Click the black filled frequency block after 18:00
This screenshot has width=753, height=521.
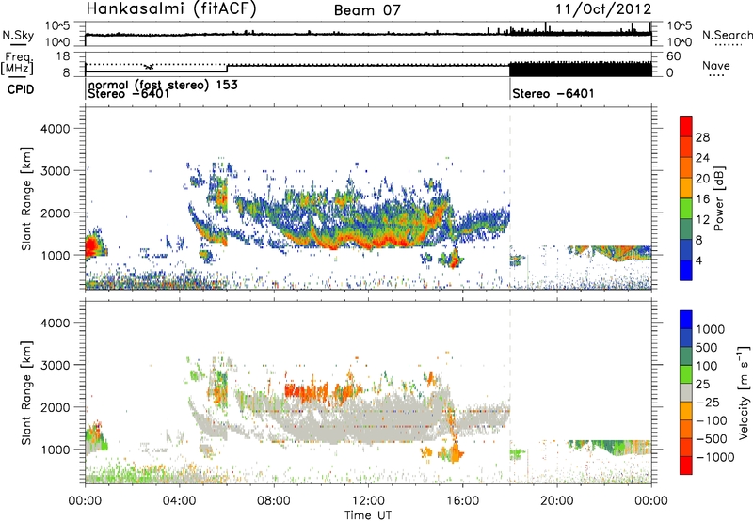click(x=581, y=70)
